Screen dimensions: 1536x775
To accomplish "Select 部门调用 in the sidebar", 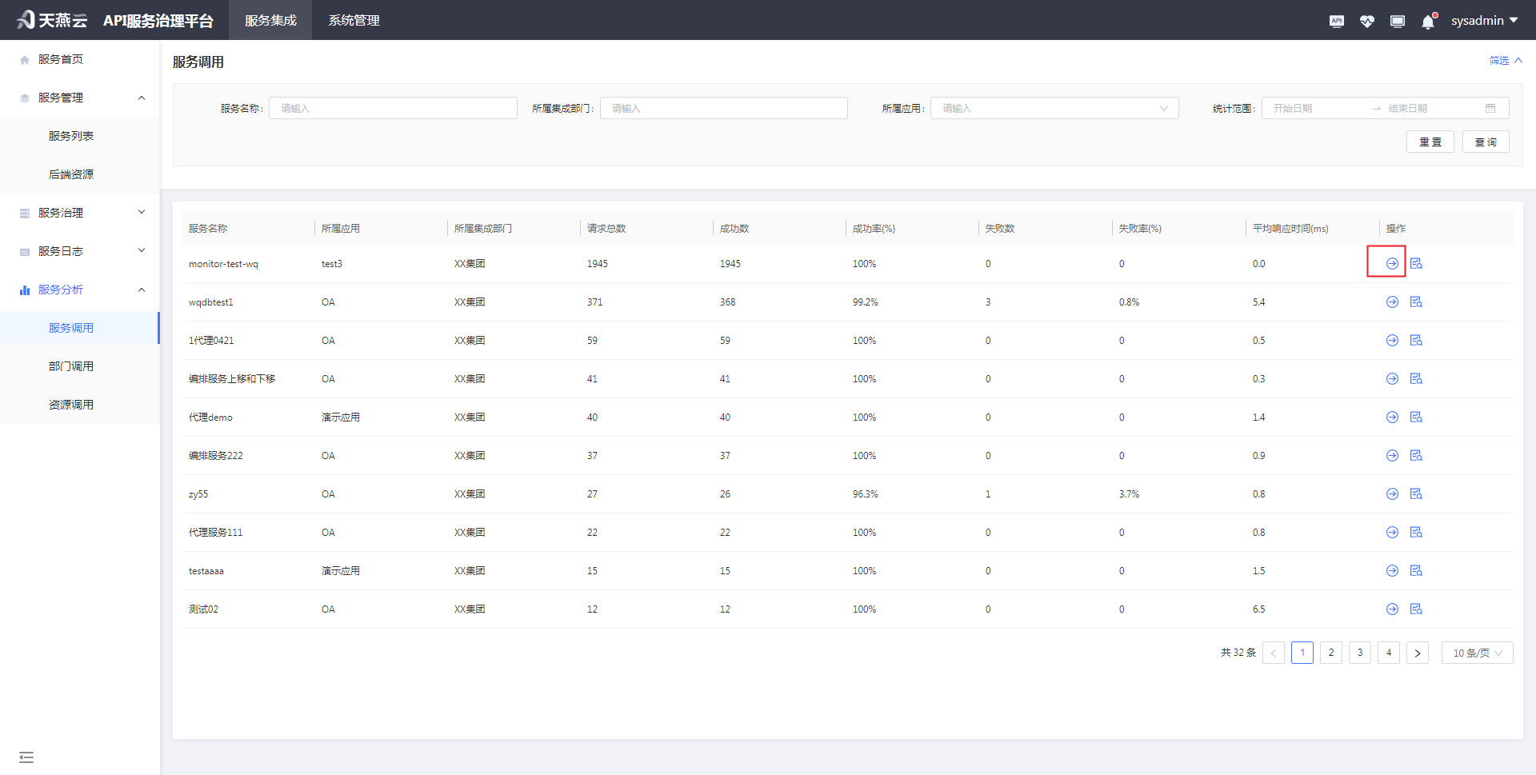I will click(71, 366).
